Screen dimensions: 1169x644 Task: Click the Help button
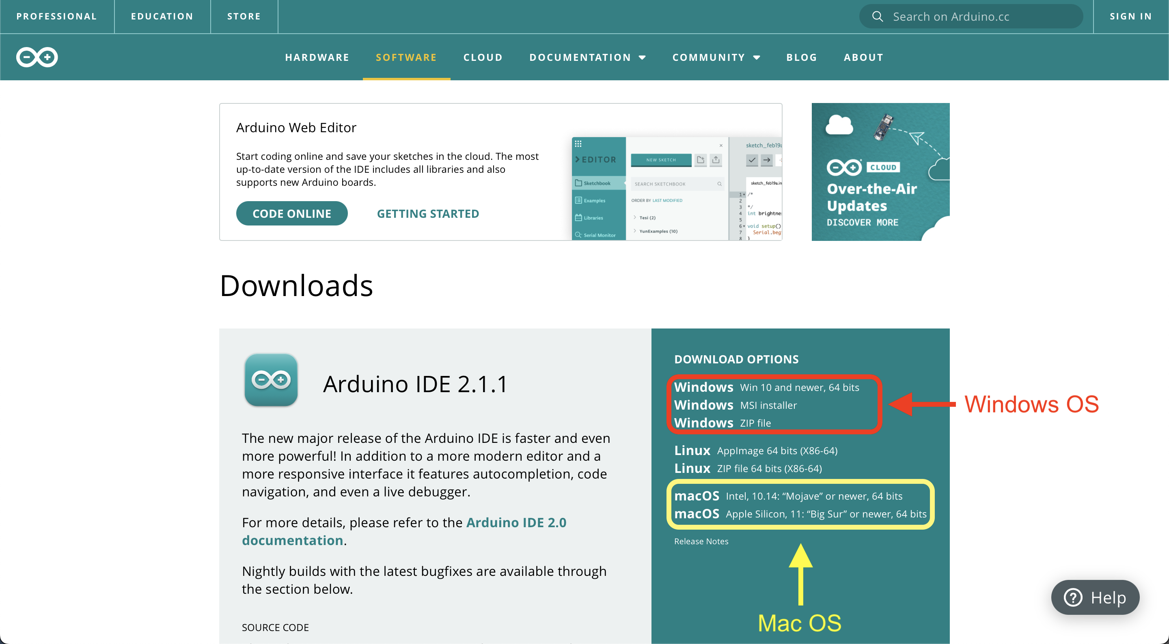tap(1095, 597)
